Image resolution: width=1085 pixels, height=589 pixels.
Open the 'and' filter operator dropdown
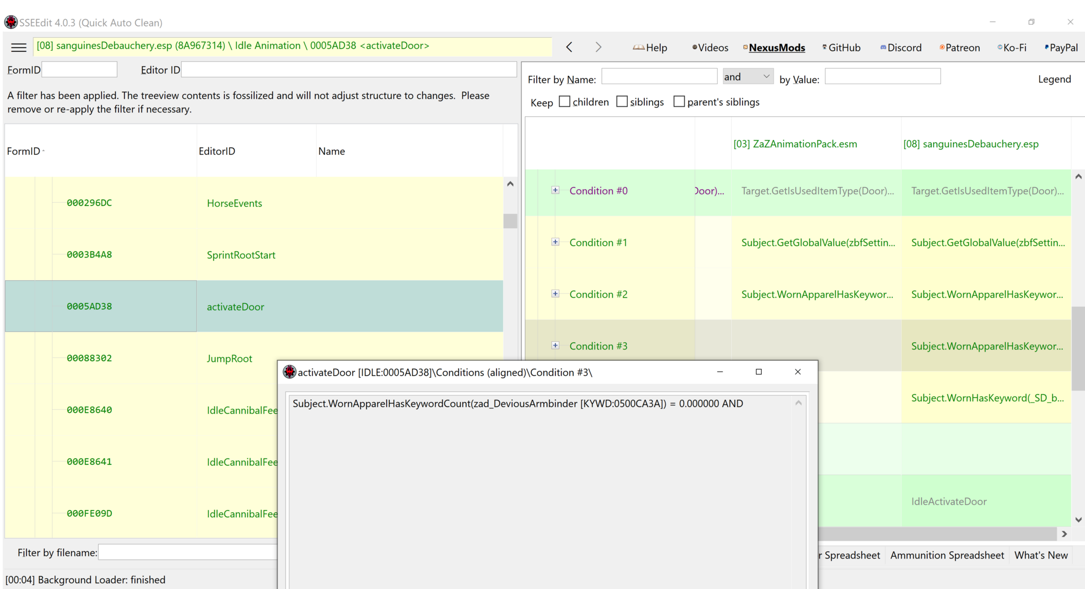[x=748, y=76]
